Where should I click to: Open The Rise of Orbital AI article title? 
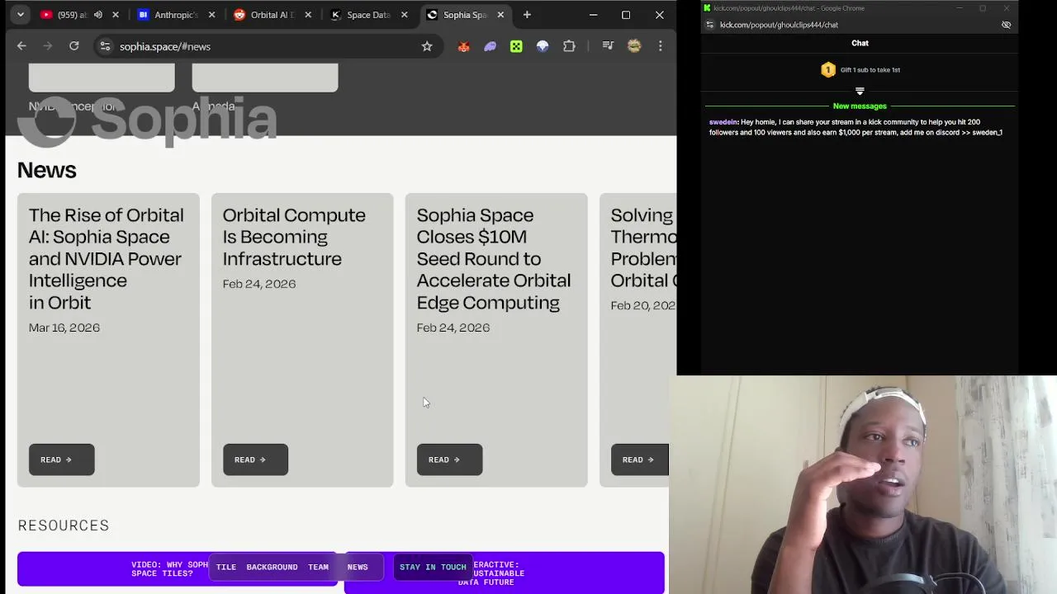coord(107,258)
